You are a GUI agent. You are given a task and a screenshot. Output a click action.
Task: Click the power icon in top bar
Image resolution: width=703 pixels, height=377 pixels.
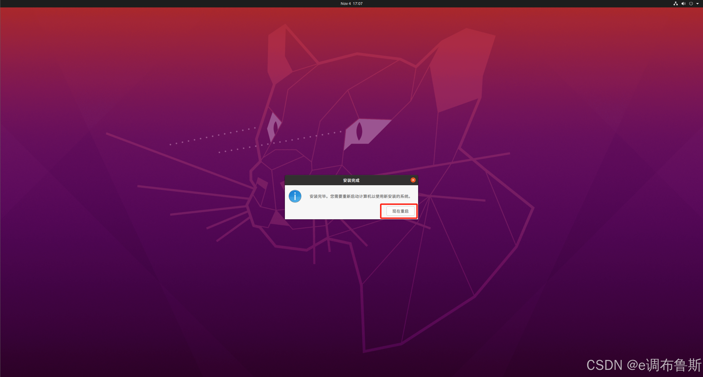pyautogui.click(x=691, y=4)
